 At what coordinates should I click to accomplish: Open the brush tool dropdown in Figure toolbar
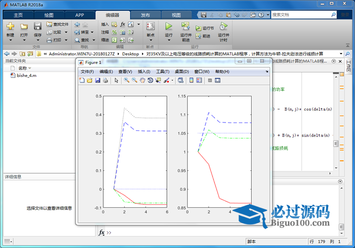(172, 80)
